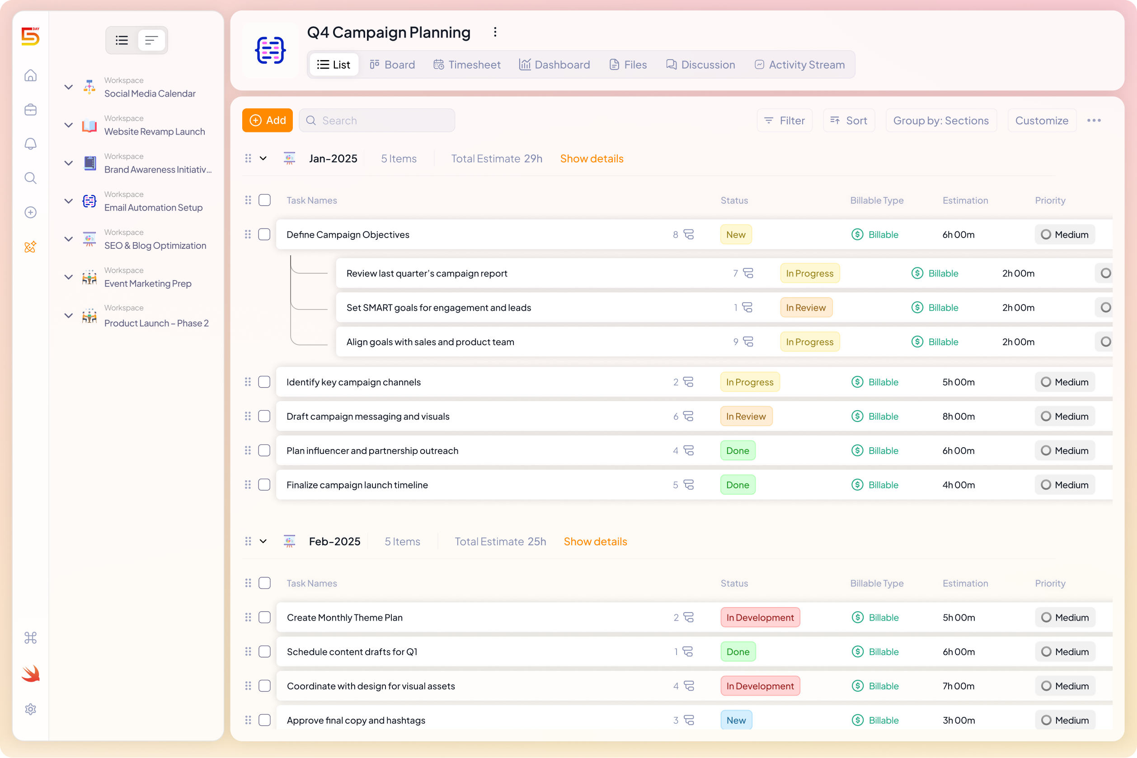
Task: Switch to the Board tab
Action: pos(392,64)
